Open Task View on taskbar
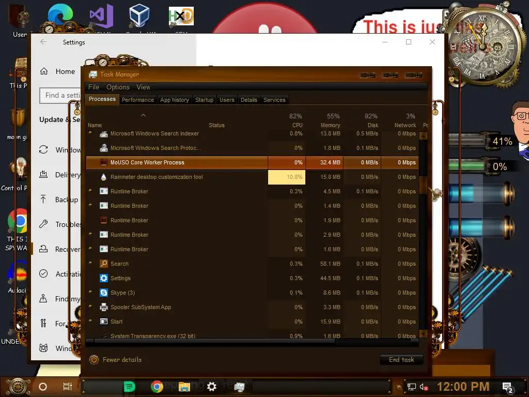This screenshot has width=529, height=397. click(x=68, y=387)
